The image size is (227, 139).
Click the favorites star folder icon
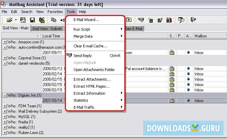(x=129, y=20)
